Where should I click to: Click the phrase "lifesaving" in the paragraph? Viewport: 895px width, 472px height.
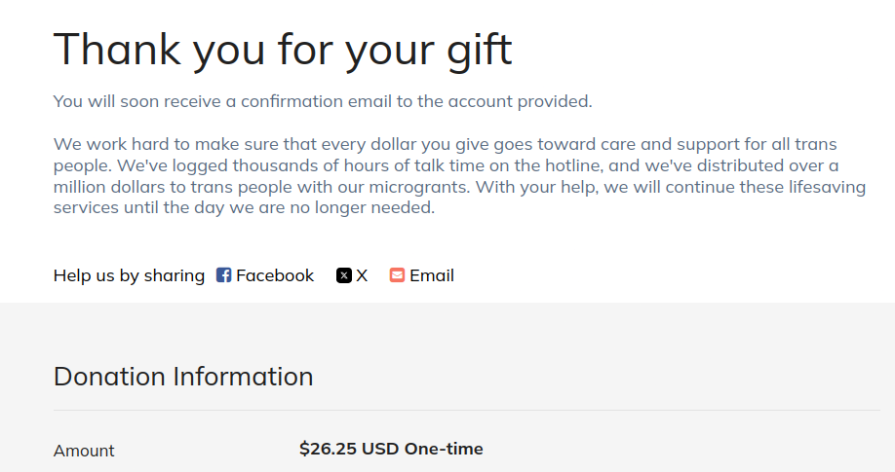(814, 187)
